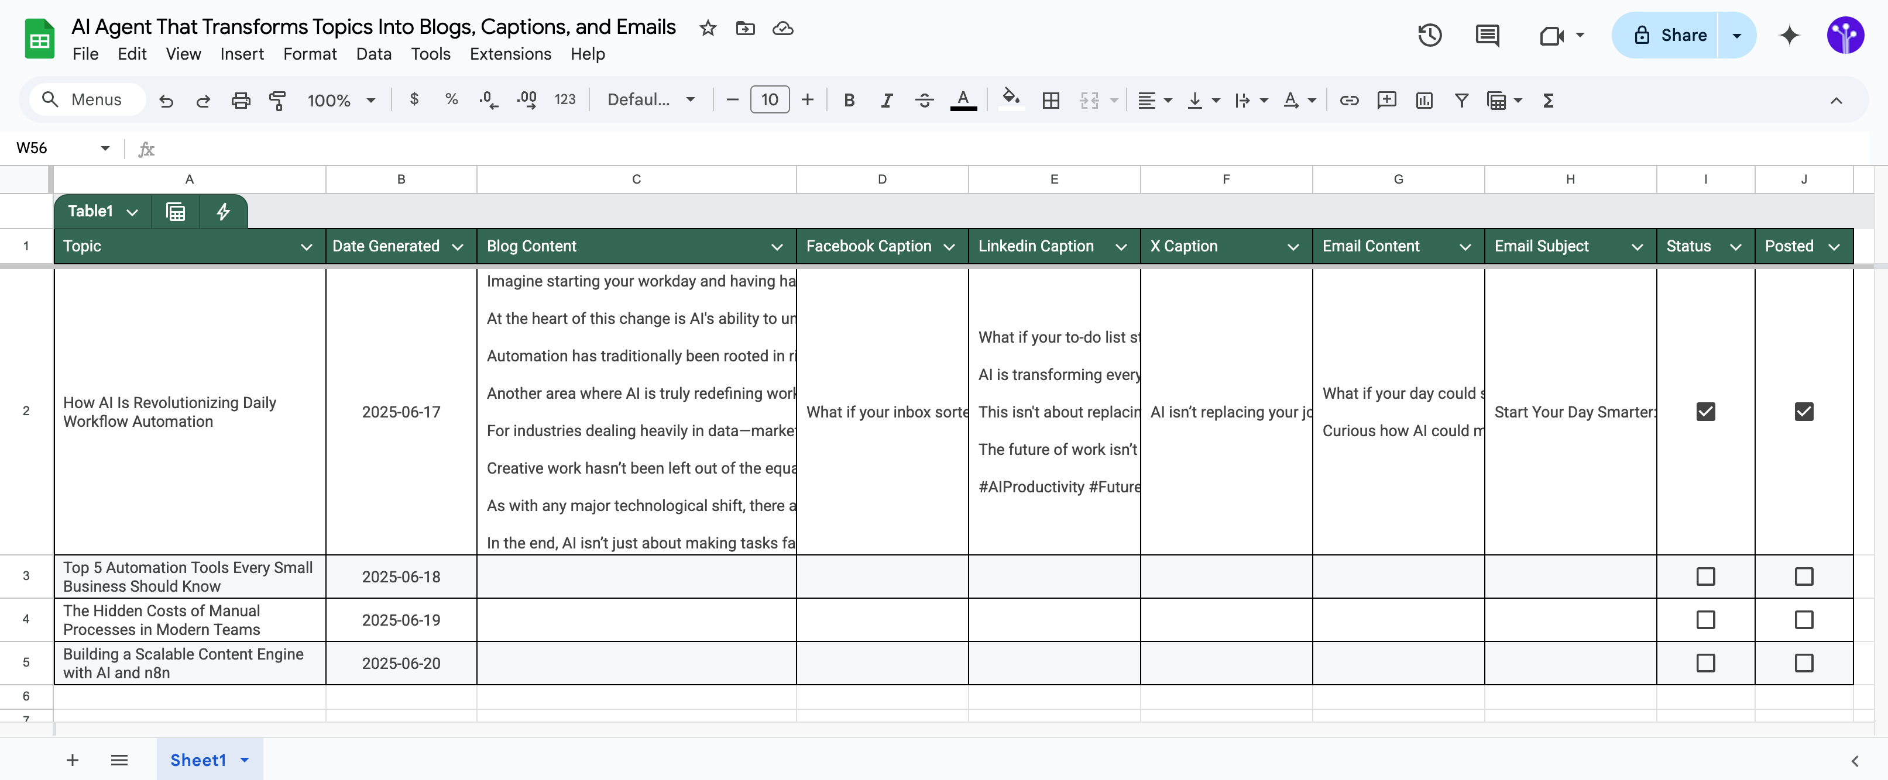Open the Blog Content column dropdown
The image size is (1888, 780).
tap(777, 247)
